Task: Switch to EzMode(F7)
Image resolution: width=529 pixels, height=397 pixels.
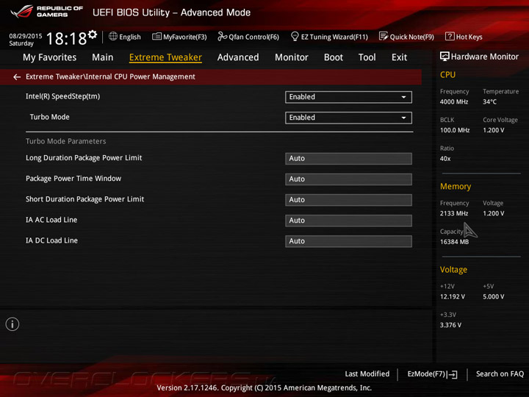Action: point(432,374)
